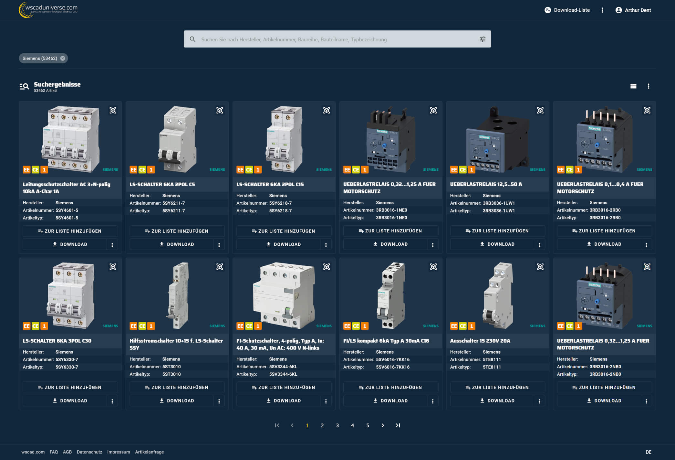Open 3D view for 5SY6211-7 card
This screenshot has height=460, width=675.
coord(220,111)
